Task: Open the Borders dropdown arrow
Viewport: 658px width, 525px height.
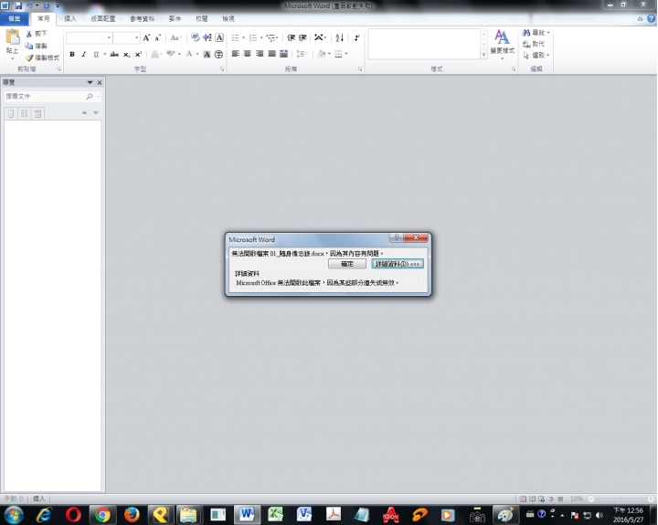Action: coord(346,54)
